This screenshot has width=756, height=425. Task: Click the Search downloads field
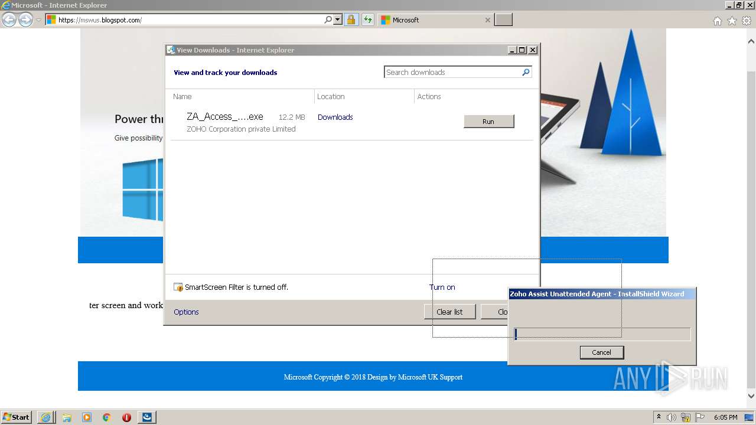tap(452, 72)
